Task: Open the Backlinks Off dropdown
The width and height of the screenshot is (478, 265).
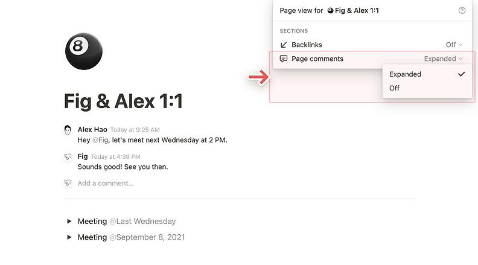Action: 454,45
